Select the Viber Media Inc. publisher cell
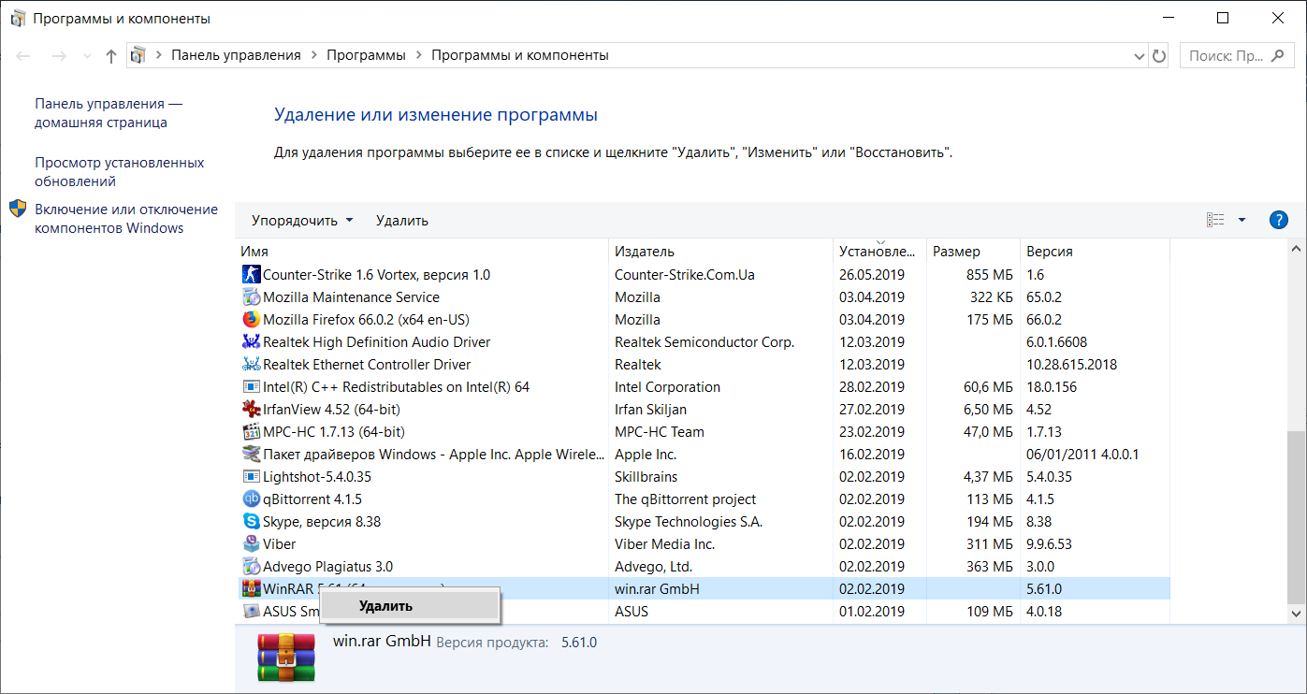1307x694 pixels. [x=664, y=544]
